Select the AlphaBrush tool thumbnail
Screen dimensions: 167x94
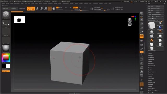click(160, 28)
